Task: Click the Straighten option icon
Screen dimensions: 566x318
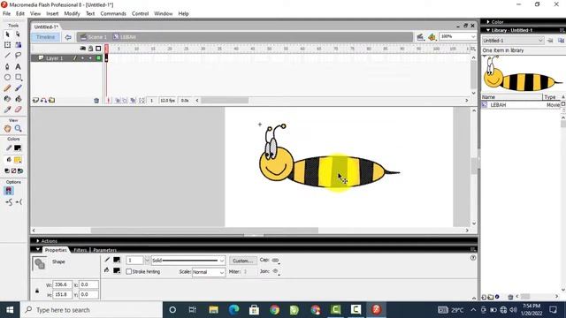Action: 19,202
